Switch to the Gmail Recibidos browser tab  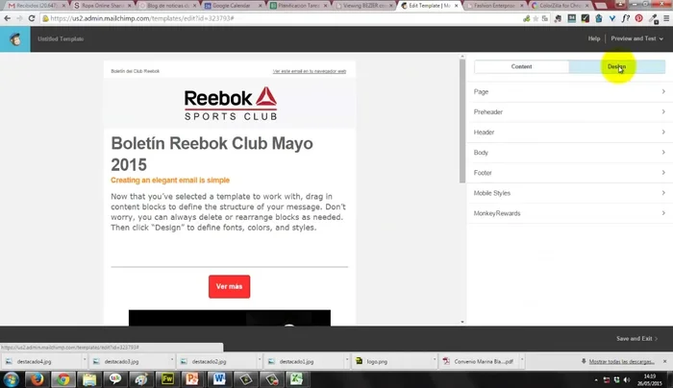tap(37, 6)
